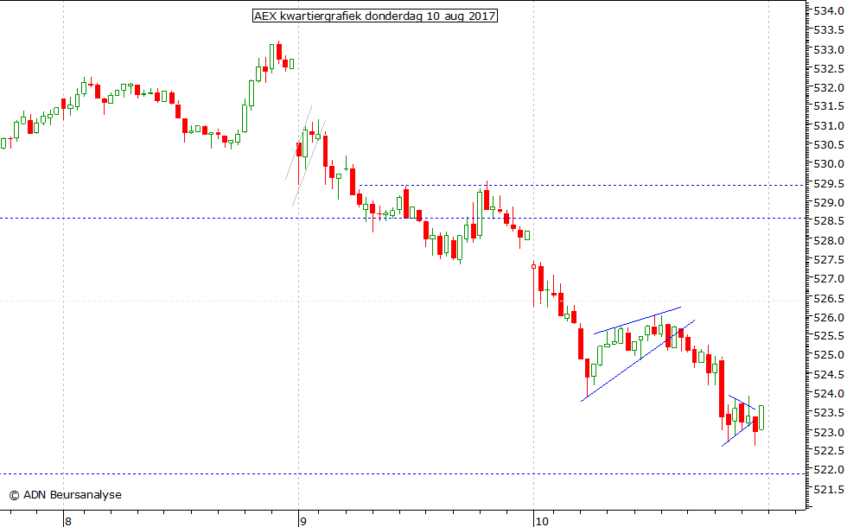
Task: Click the 532.0 price axis label
Action: 829,87
